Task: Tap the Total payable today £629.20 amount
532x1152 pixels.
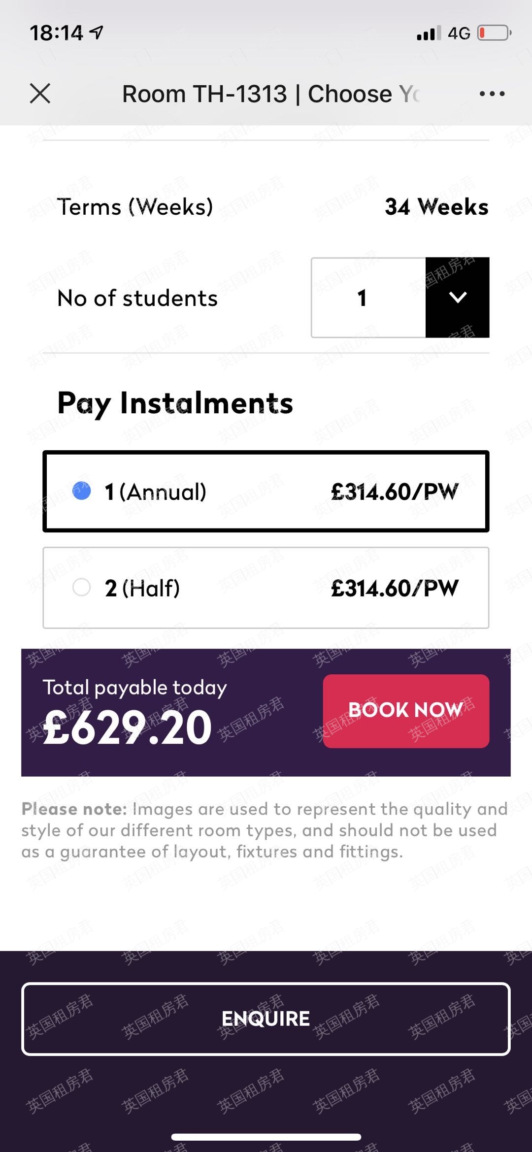Action: click(128, 727)
